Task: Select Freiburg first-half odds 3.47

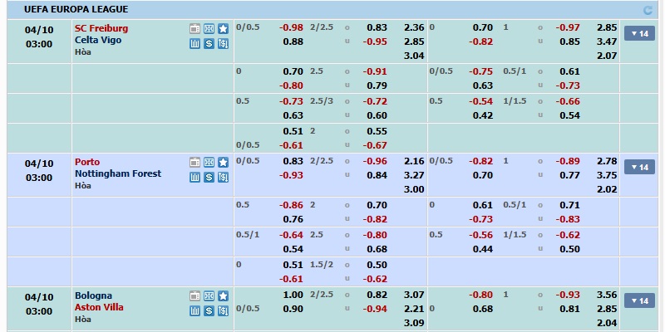Action: click(607, 41)
